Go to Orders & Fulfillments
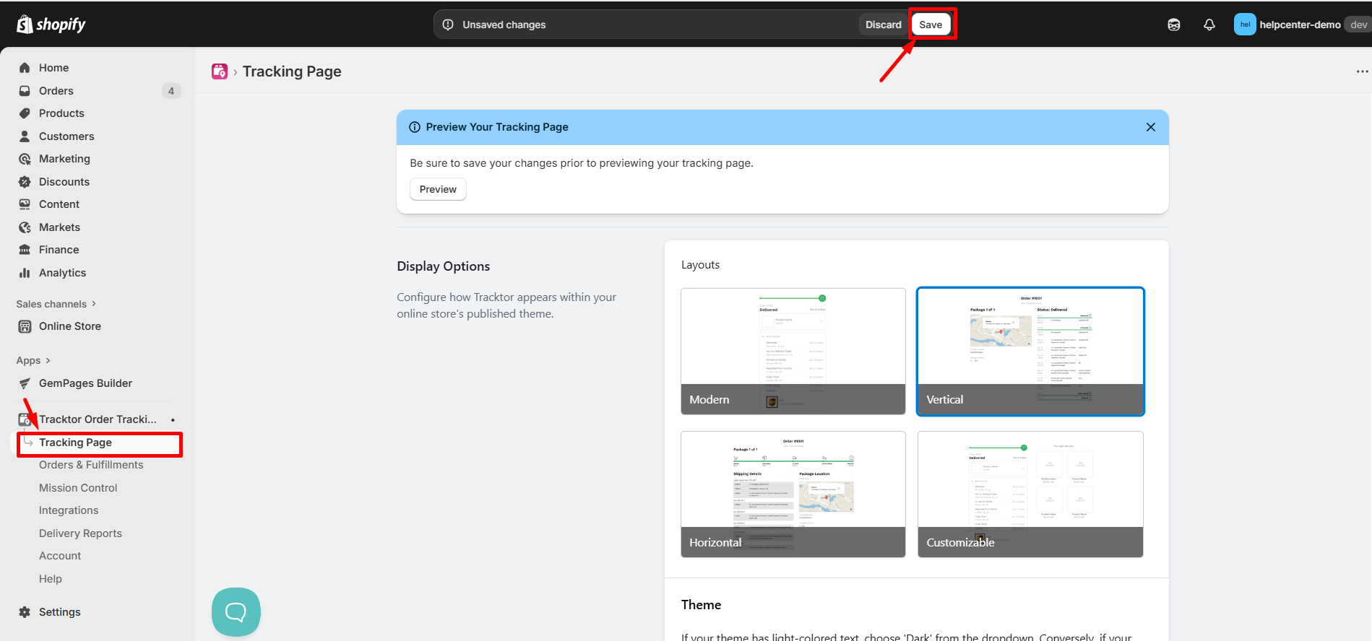Screen dimensions: 1372x641 coord(91,465)
